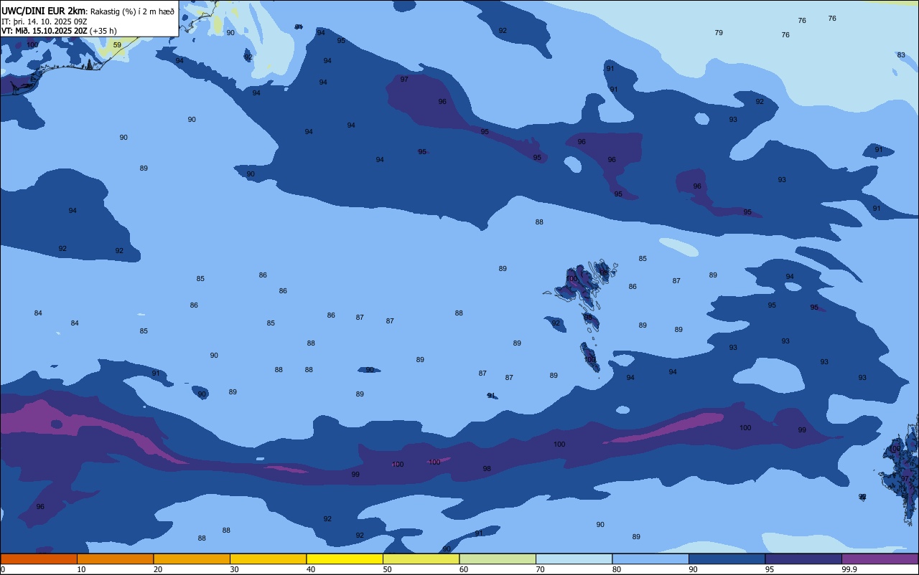
Task: Click the 90–95 dark blue legend swatch
Action: (x=727, y=559)
